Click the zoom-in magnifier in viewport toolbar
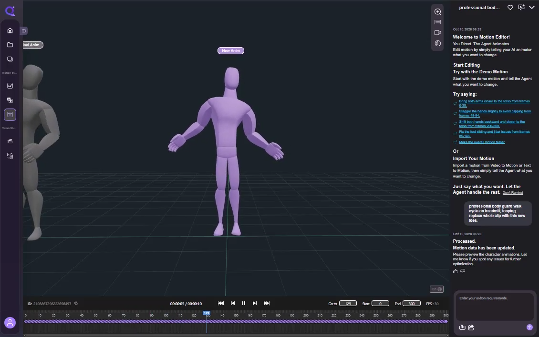Viewport: 539px width, 337px height. (x=437, y=12)
